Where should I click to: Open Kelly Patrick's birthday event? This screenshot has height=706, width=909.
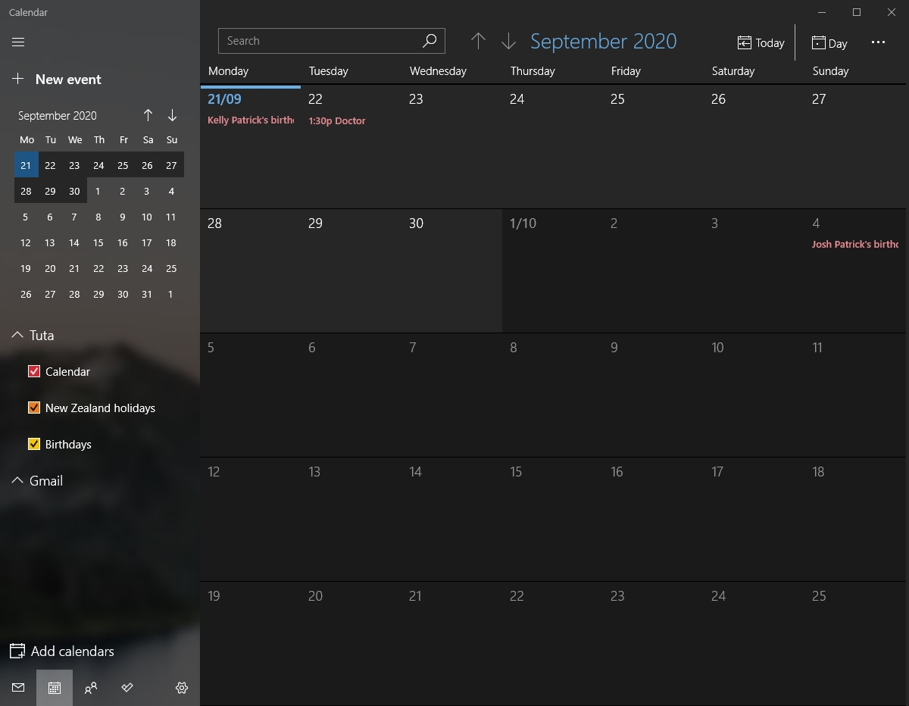[x=251, y=120]
